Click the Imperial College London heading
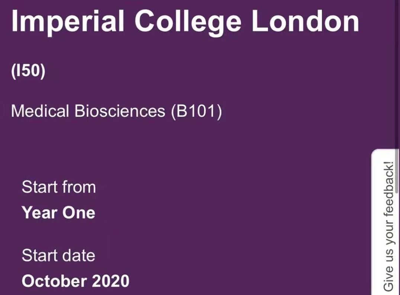The height and width of the screenshot is (295, 400). click(x=185, y=22)
